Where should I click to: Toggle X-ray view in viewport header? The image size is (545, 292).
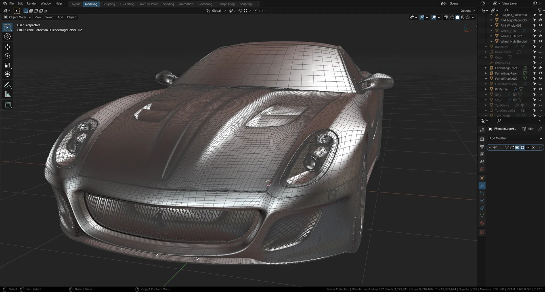tap(445, 18)
